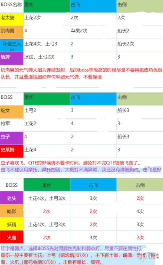This screenshot has height=265, width=163.
Task: Select the 土花2 cell in 将军 row
Action: [47, 125]
